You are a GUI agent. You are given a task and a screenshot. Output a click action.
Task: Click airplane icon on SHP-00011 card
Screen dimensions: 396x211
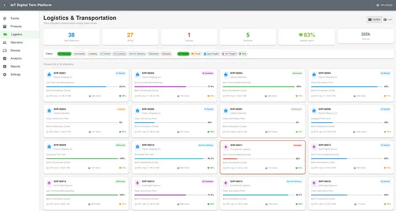point(226,147)
